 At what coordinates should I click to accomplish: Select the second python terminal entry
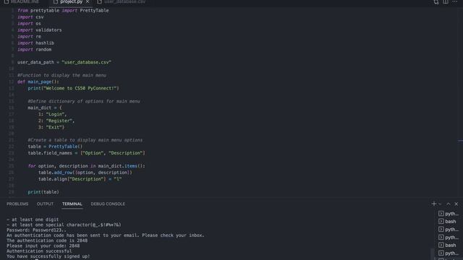pos(449,230)
